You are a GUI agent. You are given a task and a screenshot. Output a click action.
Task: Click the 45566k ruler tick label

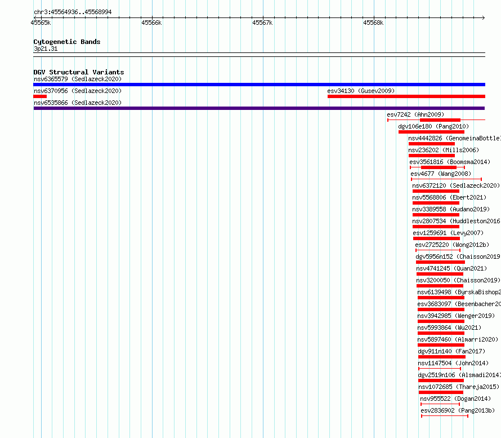151,23
